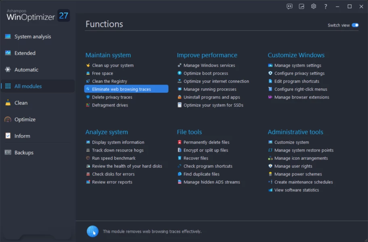Go to the Automatic sidebar section
The image size is (368, 242).
pos(38,70)
